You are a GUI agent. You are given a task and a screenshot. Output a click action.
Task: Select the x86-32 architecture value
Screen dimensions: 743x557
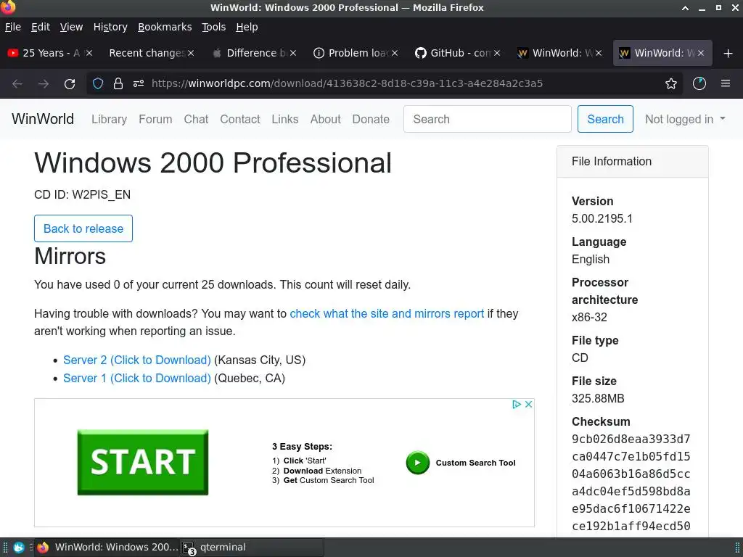click(x=589, y=318)
